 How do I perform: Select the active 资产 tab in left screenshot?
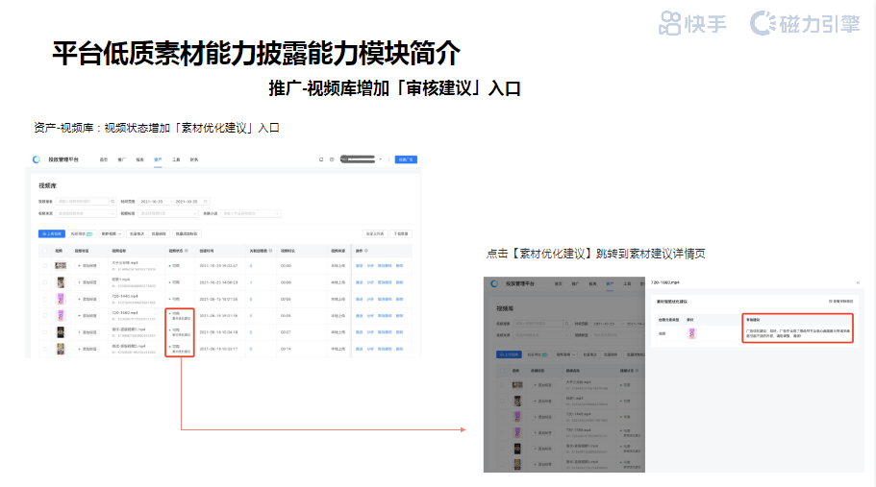pos(158,159)
